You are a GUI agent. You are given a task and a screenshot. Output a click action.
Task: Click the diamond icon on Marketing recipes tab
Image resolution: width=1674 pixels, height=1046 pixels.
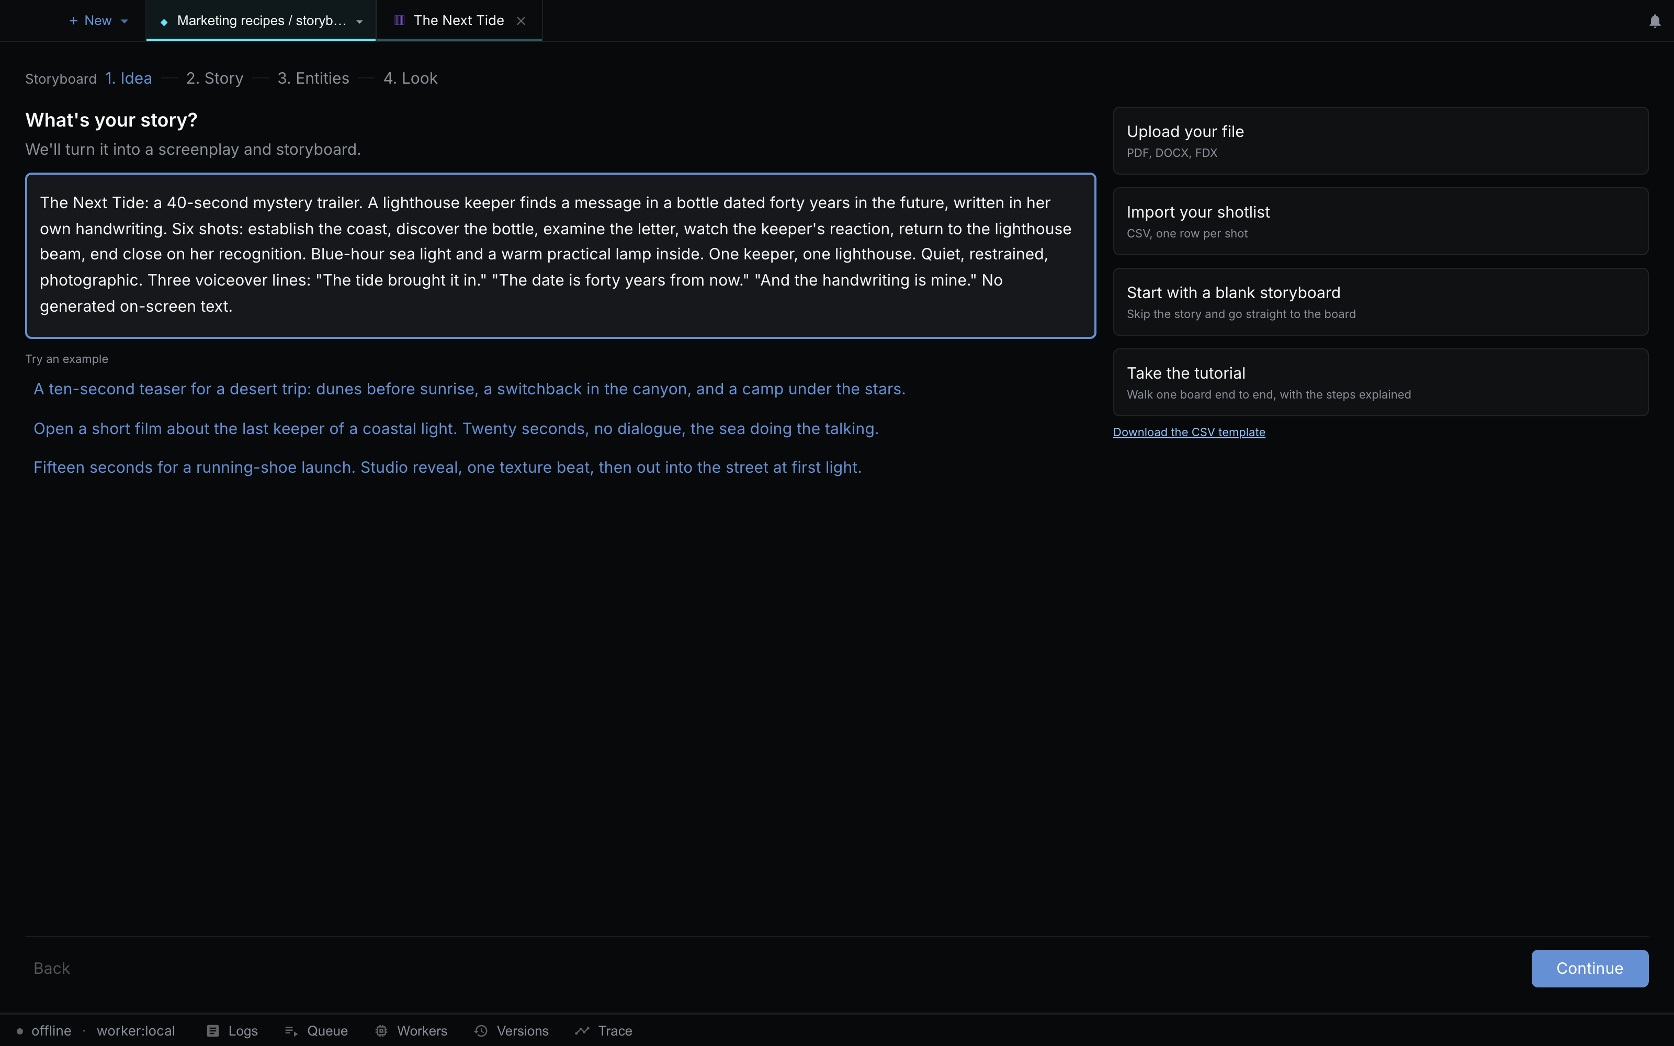click(164, 21)
